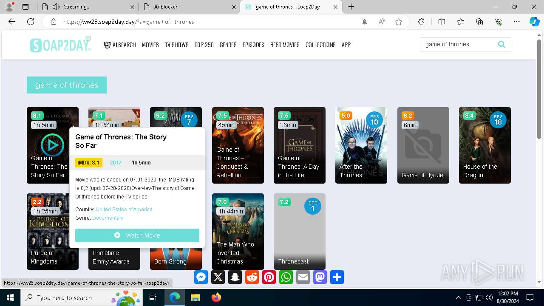This screenshot has width=544, height=306.
Task: Click the browser back arrow
Action: [12, 22]
